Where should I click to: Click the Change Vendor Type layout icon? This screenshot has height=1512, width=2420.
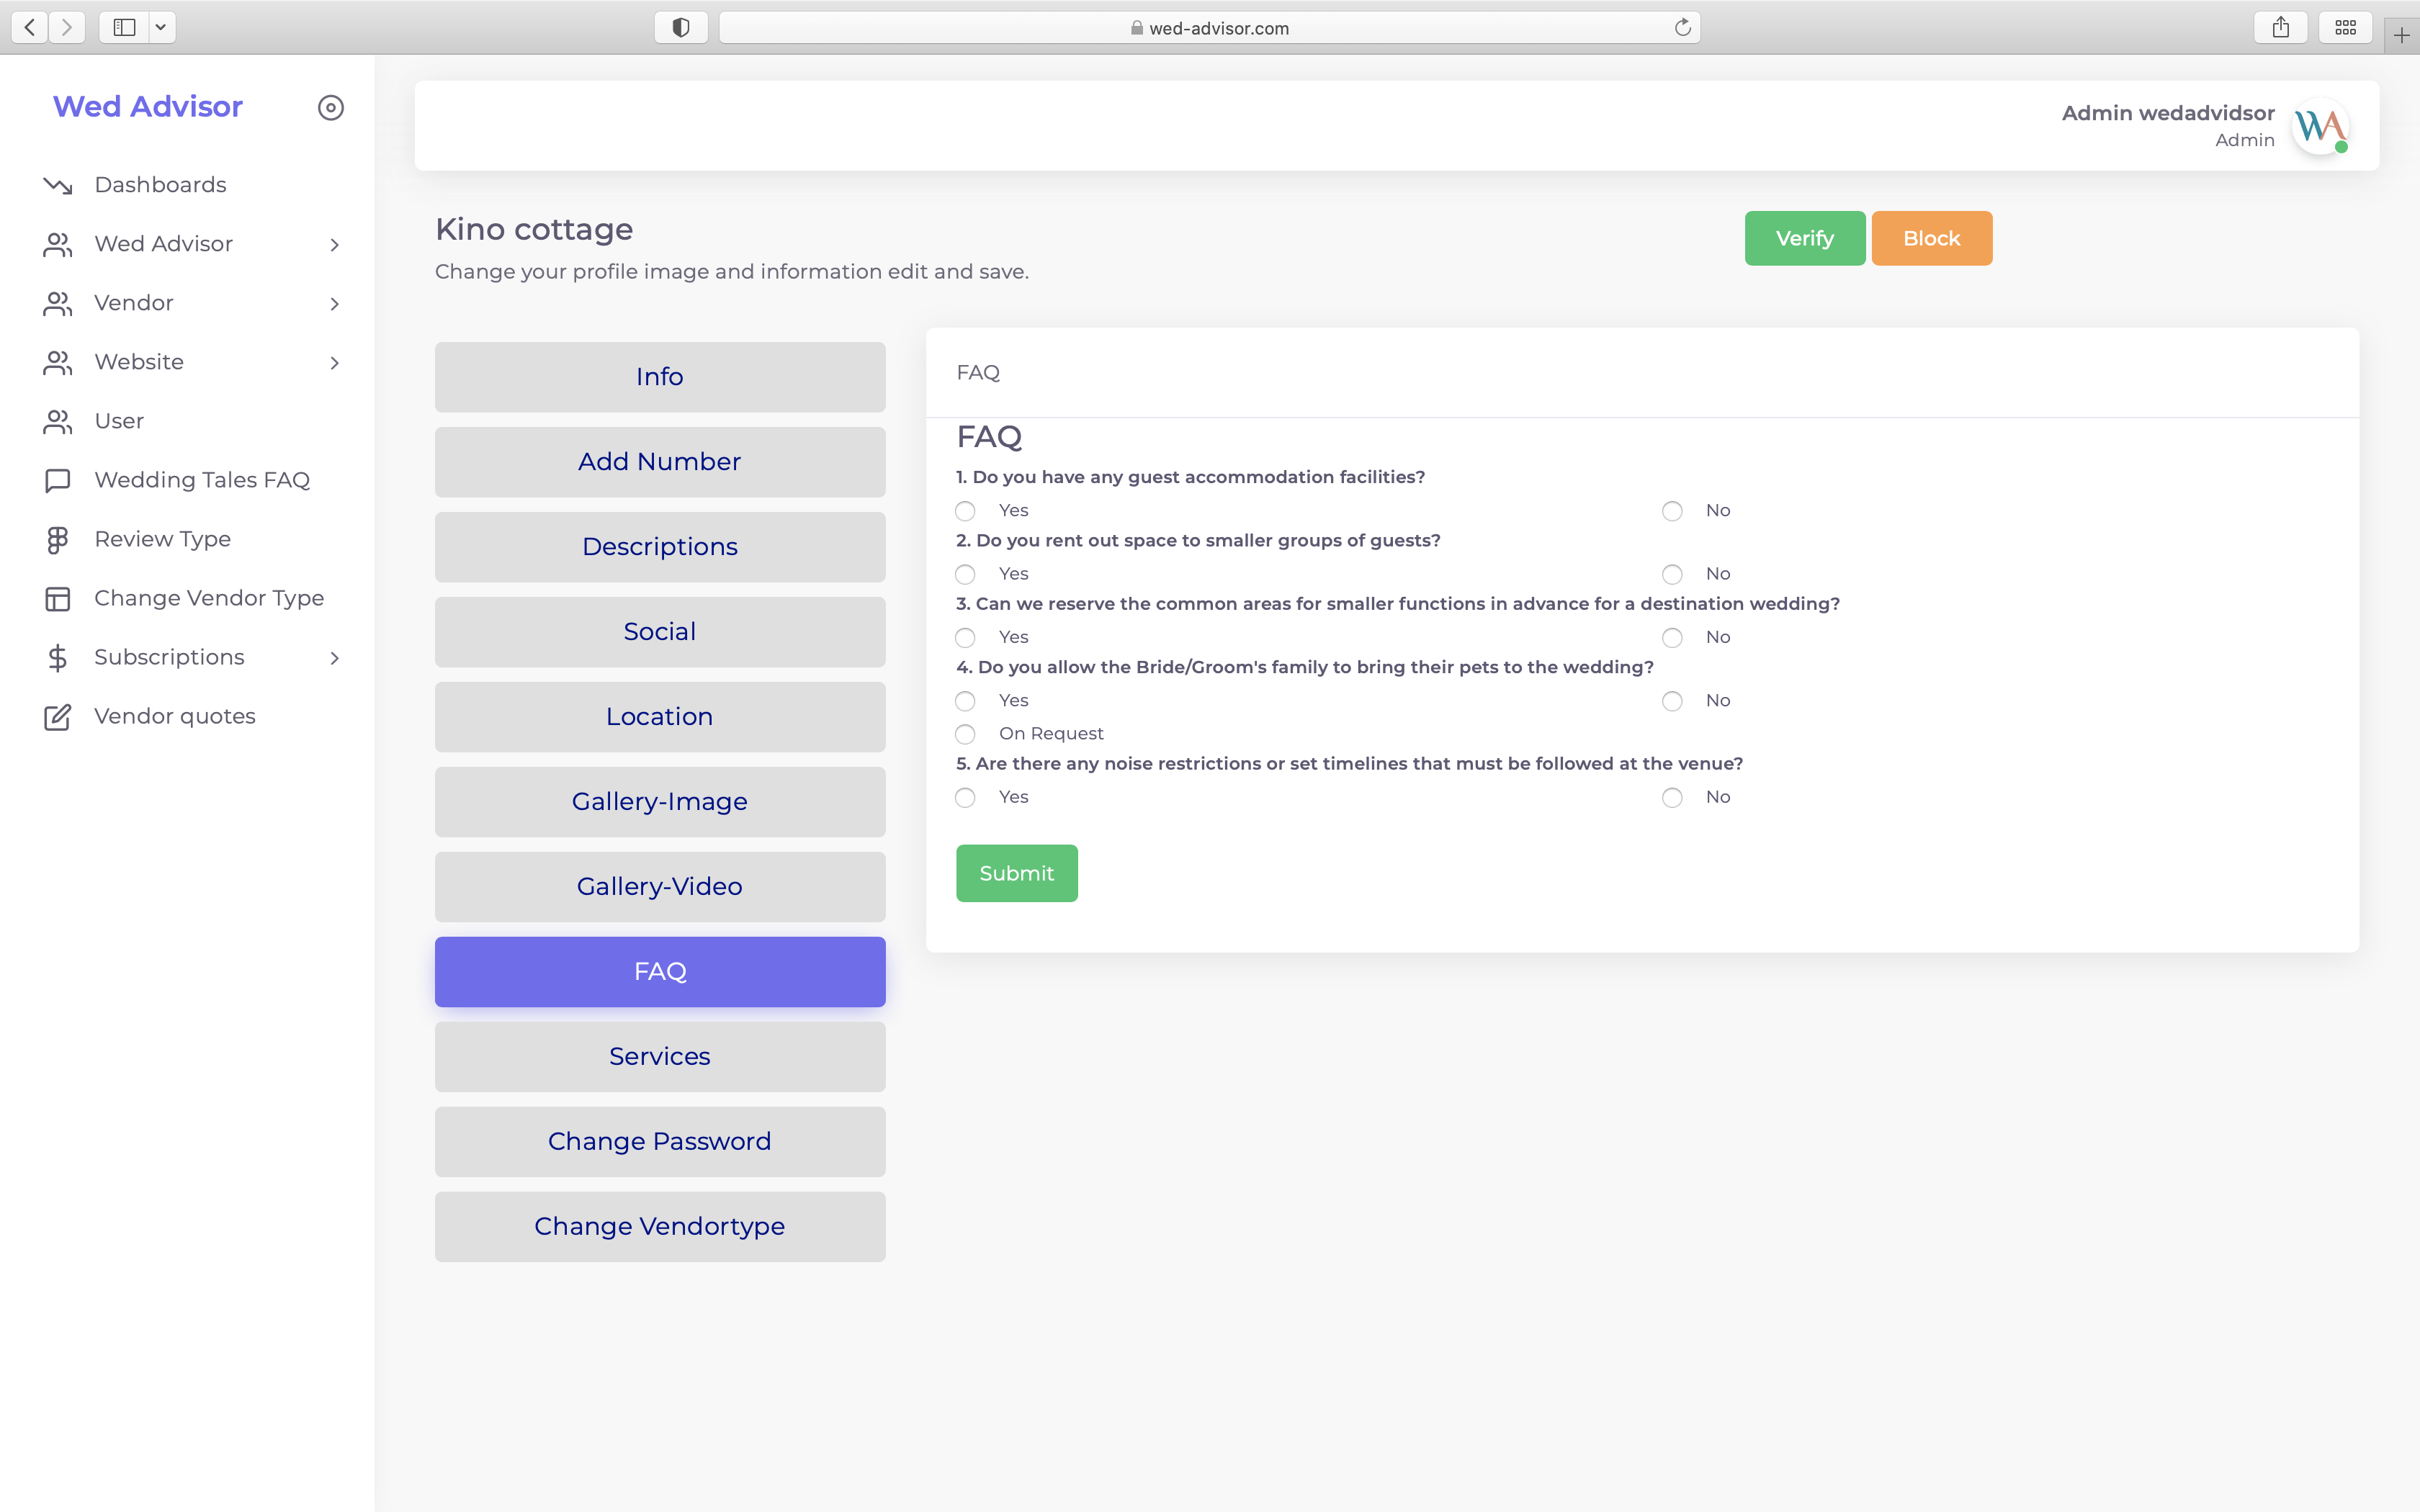[58, 599]
